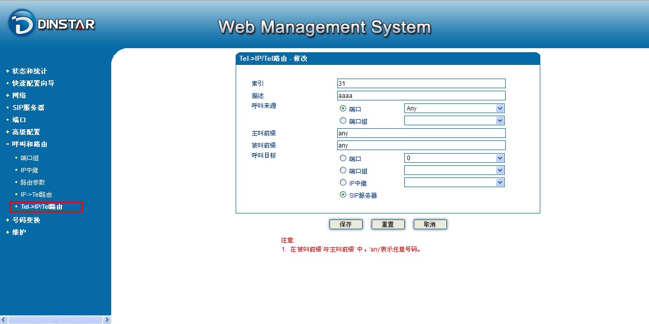Click the sidebar horizontal scrollbar right arrow
This screenshot has width=649, height=324.
[107, 320]
